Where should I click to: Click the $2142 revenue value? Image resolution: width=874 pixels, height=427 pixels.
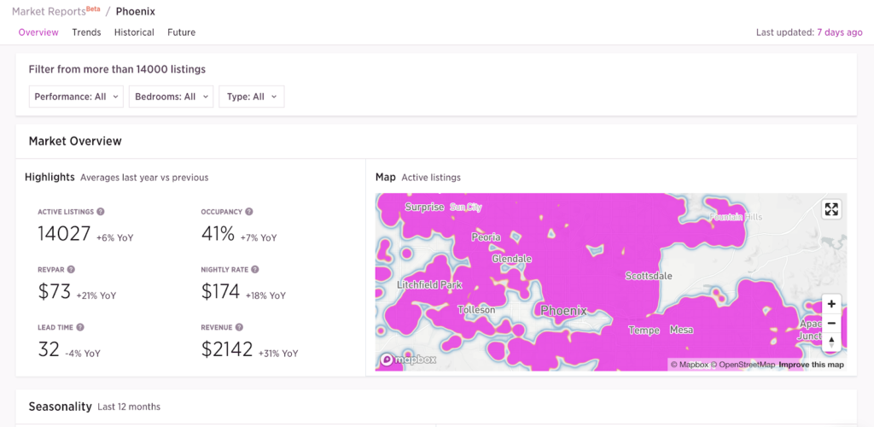(x=227, y=349)
